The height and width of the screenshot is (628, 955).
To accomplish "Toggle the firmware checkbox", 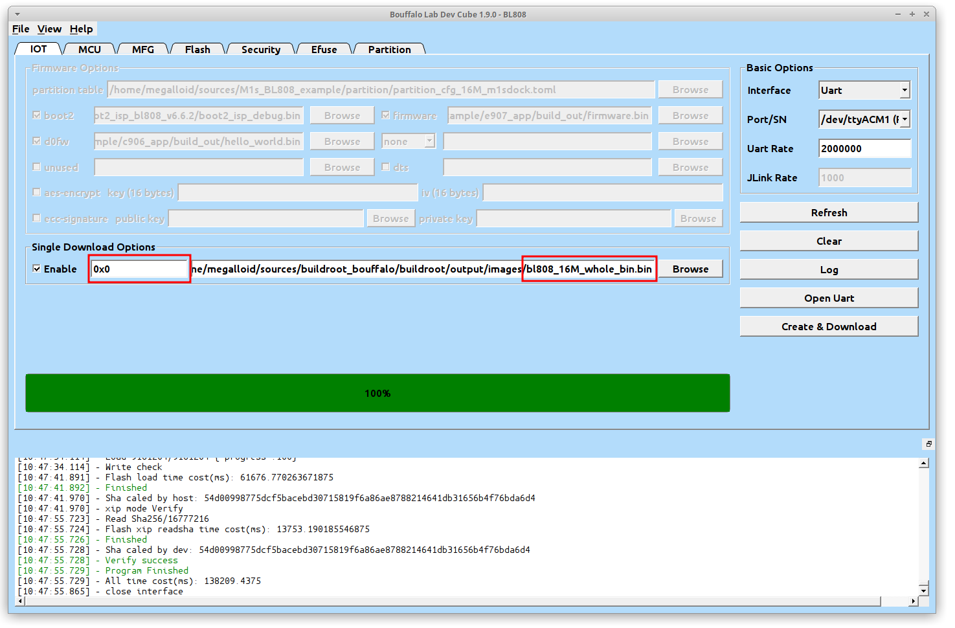I will pos(386,115).
